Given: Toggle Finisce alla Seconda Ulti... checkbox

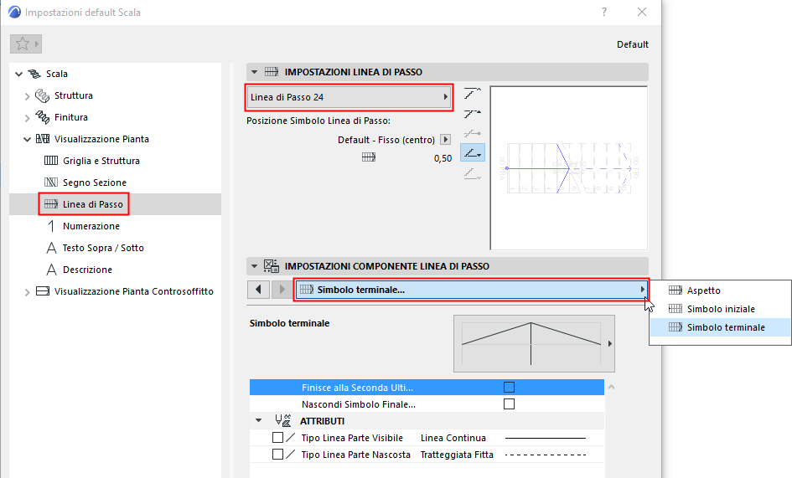Looking at the screenshot, I should click(x=510, y=387).
